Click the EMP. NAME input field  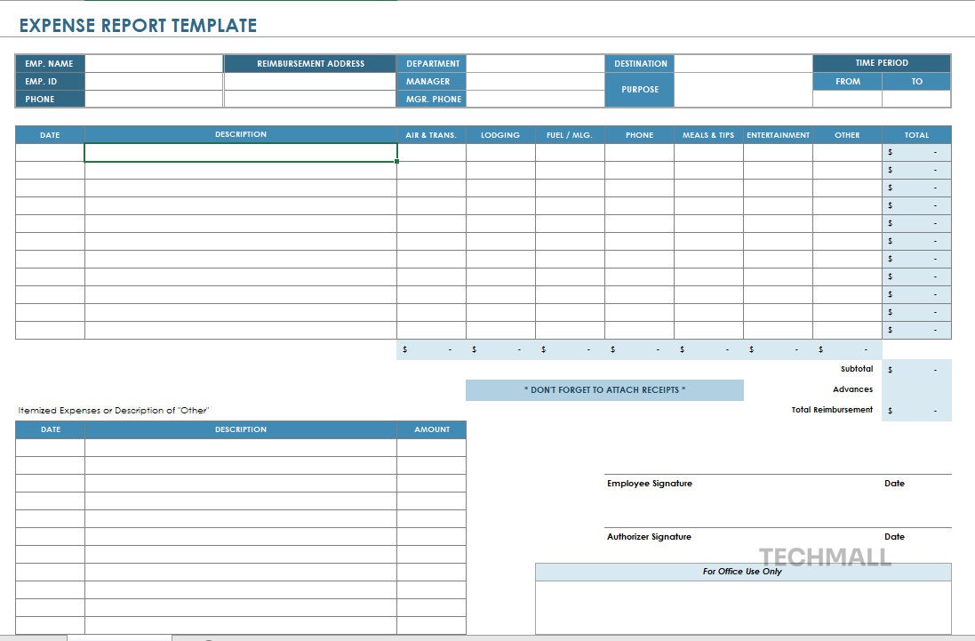[151, 63]
